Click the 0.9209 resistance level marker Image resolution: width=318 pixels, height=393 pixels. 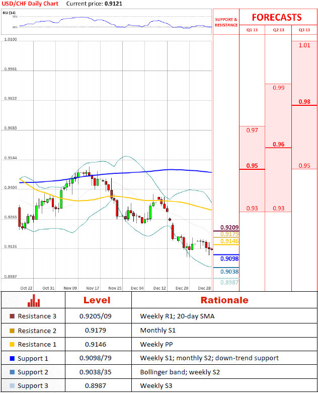click(229, 227)
